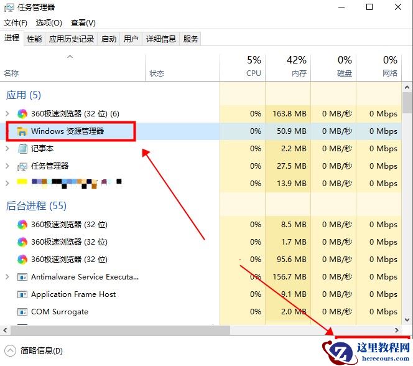Click the horizontal scrollbar left arrow

coord(5,330)
